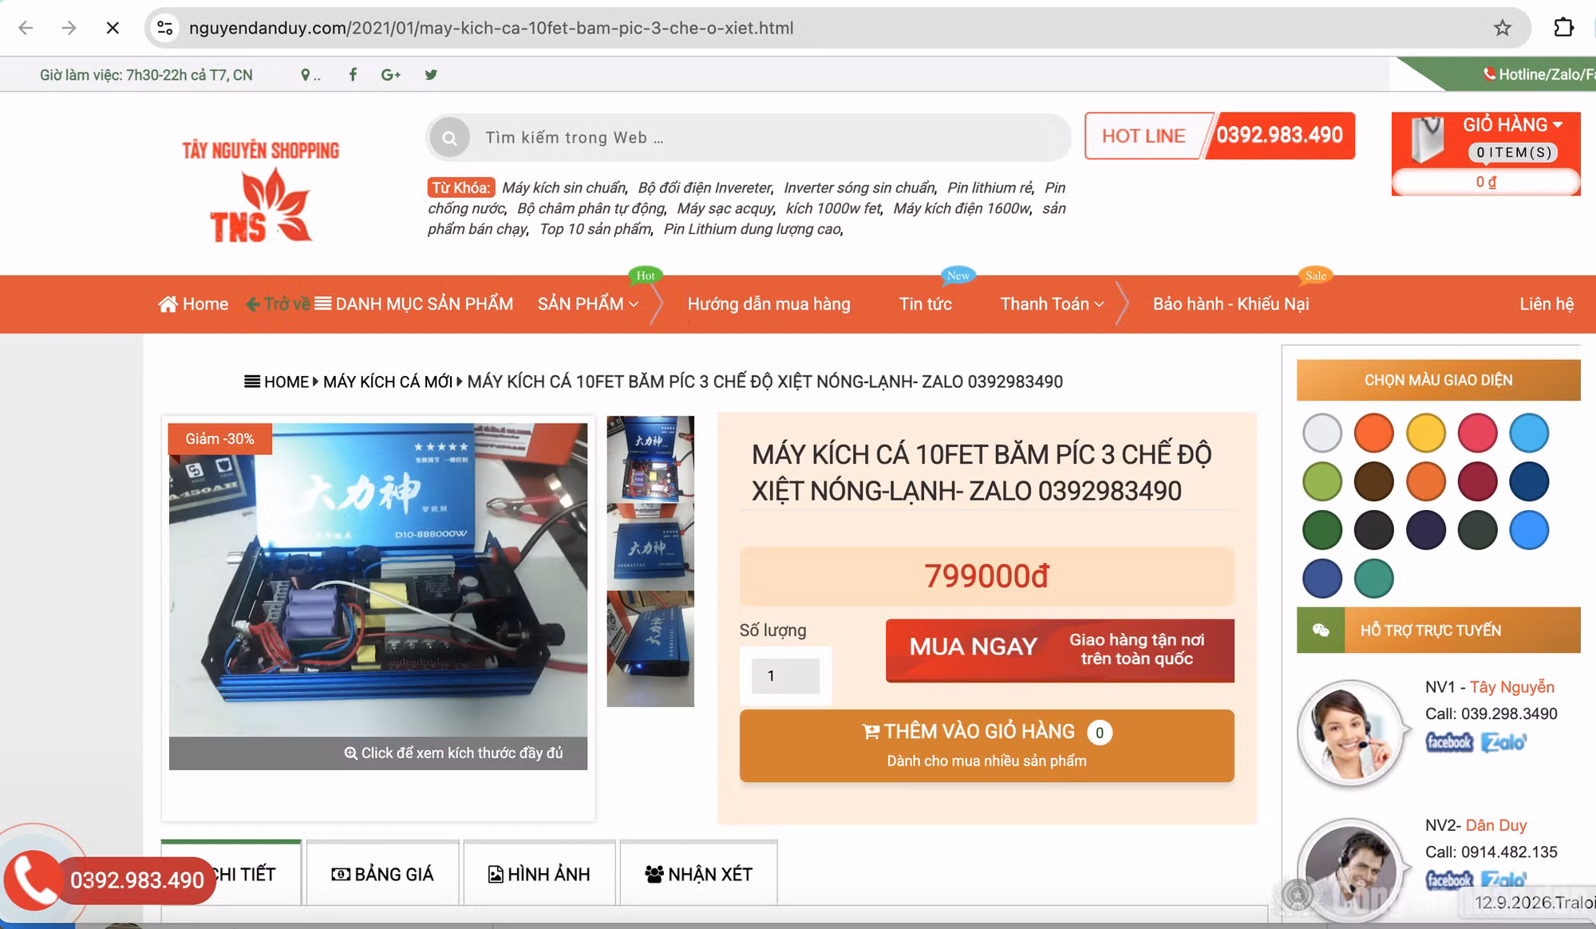Switch to the NHẬN XÉT tab
This screenshot has width=1596, height=929.
coord(699,874)
